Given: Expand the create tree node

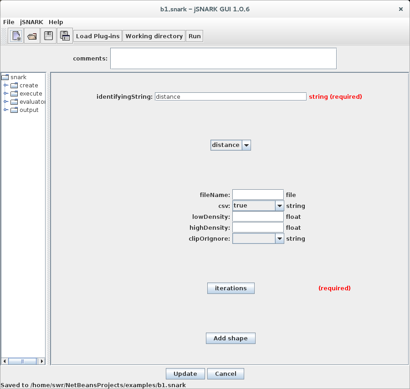Looking at the screenshot, I should coord(5,86).
